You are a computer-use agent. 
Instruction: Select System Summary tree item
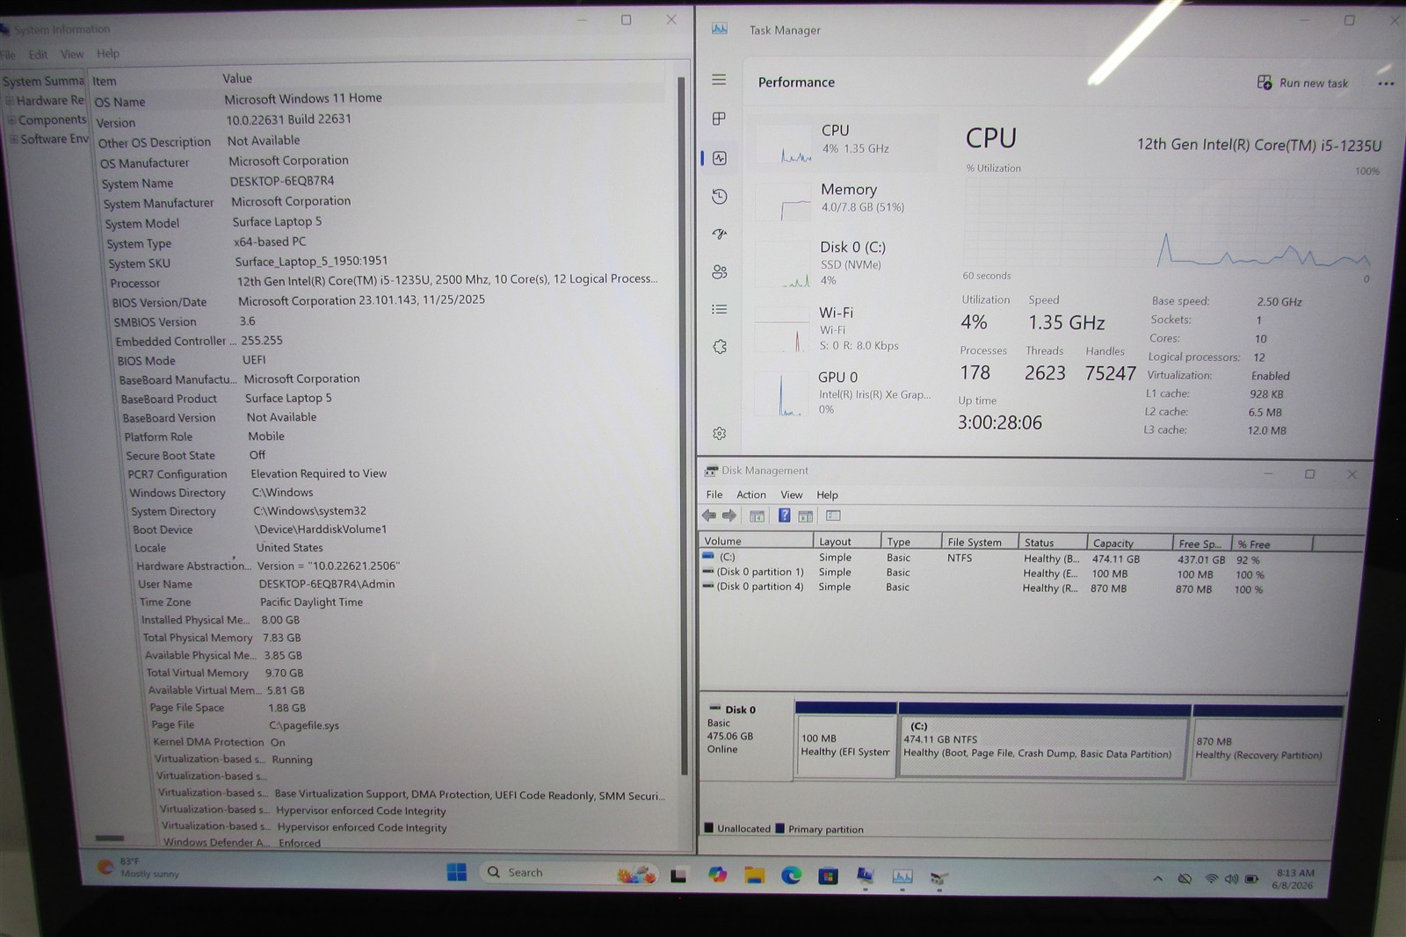point(43,81)
